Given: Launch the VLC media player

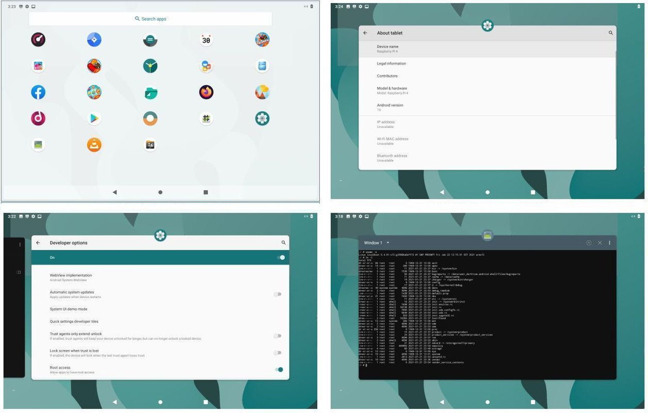Looking at the screenshot, I should pyautogui.click(x=94, y=145).
